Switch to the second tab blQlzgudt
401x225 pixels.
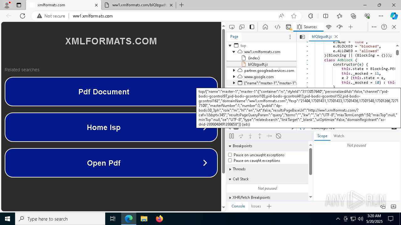139,5
